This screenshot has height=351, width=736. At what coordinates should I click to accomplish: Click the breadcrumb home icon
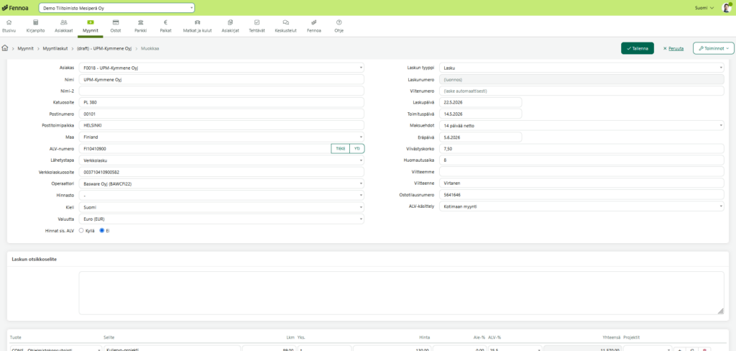coord(5,48)
